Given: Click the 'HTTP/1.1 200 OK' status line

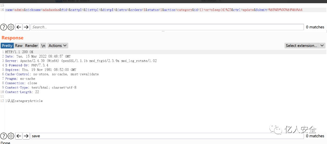Looking at the screenshot, I should pyautogui.click(x=19, y=52).
